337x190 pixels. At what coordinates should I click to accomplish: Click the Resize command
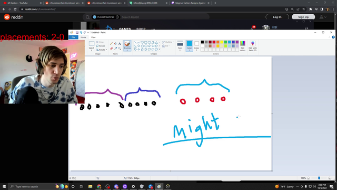[x=101, y=46]
